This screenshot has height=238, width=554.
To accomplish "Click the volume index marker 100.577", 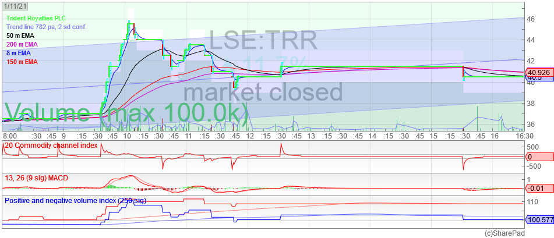I will pyautogui.click(x=539, y=220).
